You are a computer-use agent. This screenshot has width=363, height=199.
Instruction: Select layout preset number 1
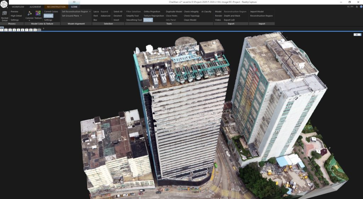pyautogui.click(x=2, y=30)
